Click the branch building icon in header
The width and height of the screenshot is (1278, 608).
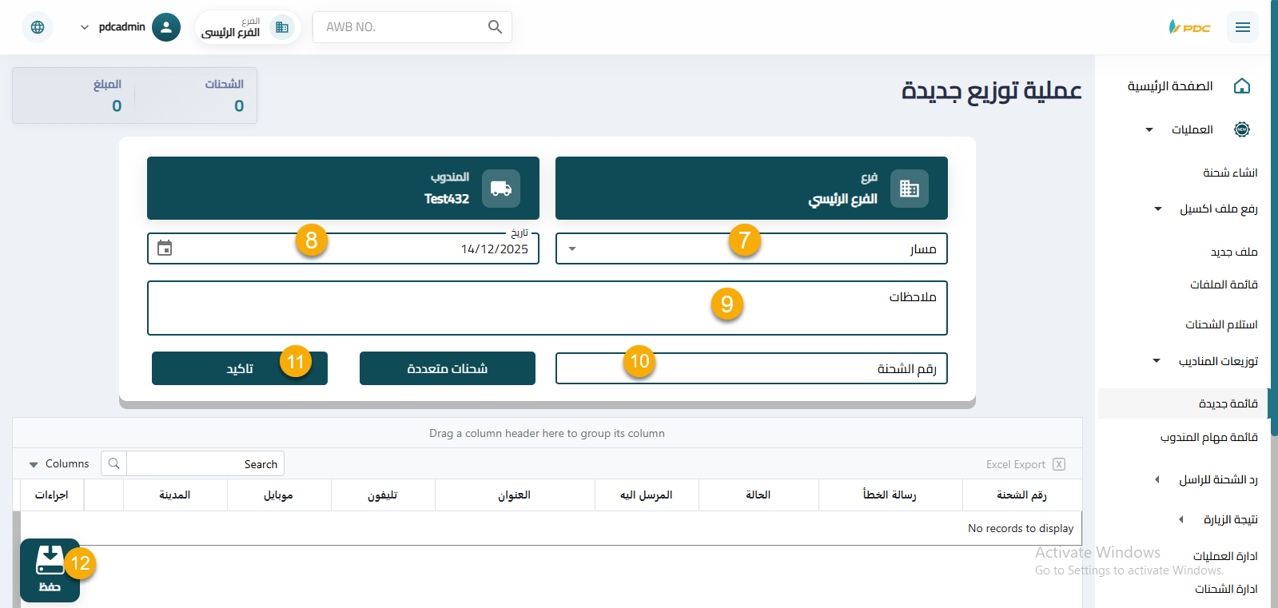[282, 27]
